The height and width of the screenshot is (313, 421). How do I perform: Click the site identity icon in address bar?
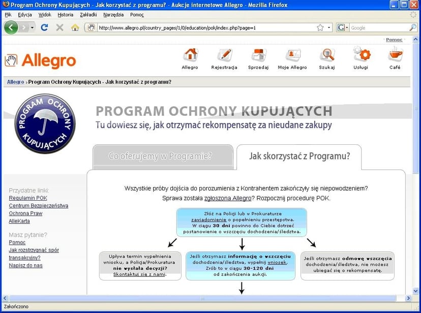pyautogui.click(x=92, y=27)
